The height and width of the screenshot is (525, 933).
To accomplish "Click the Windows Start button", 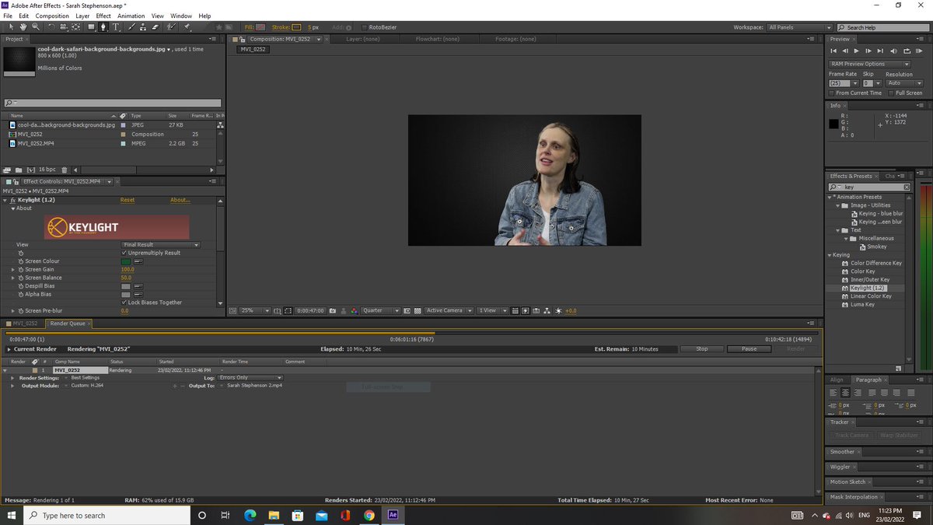I will pos(12,515).
